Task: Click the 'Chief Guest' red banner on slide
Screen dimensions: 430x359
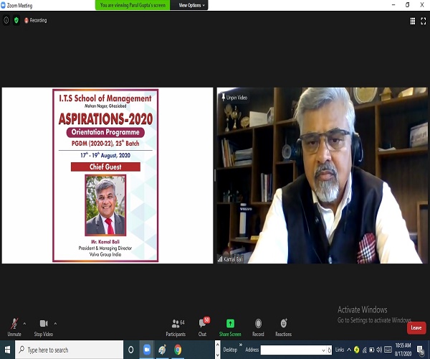Action: [105, 167]
